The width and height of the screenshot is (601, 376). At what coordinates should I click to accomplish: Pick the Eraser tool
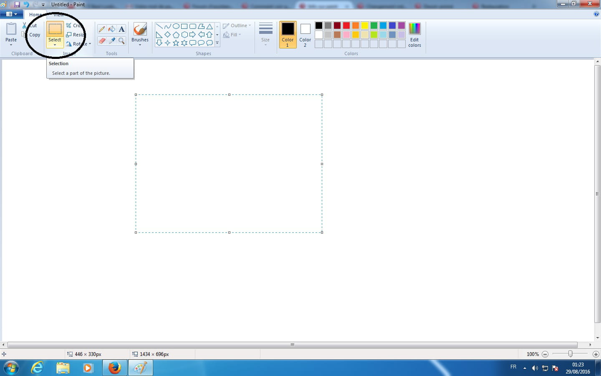click(102, 41)
